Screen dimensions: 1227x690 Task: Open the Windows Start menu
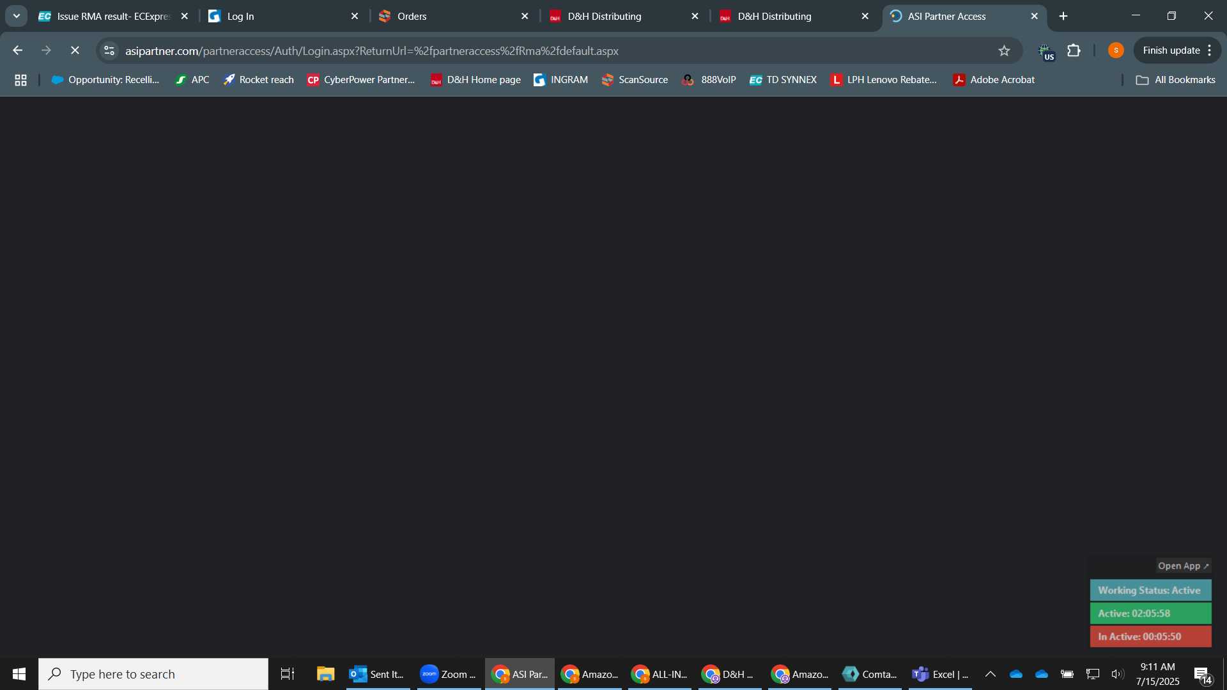pyautogui.click(x=19, y=674)
